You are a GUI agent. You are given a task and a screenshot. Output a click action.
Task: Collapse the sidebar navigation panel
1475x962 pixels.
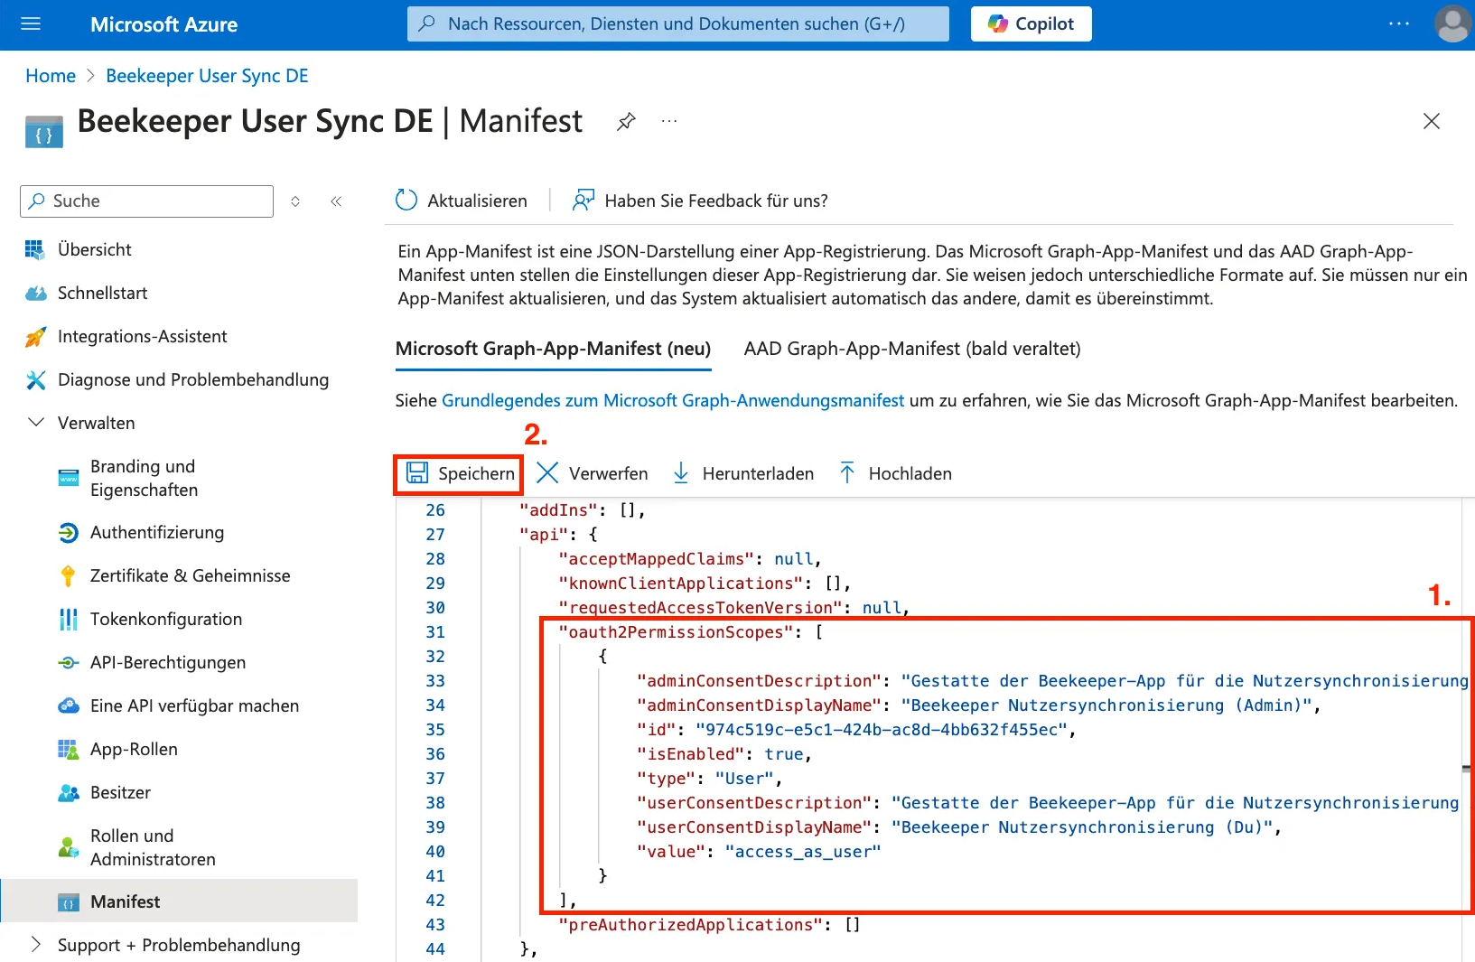click(x=336, y=201)
